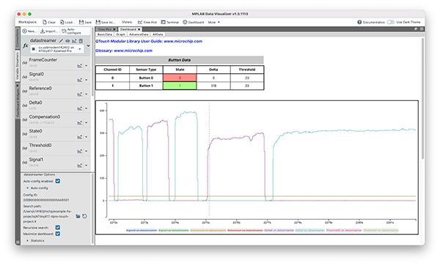Screen dimensions: 440x265
Task: Click the Connections side tab
Action: tap(18, 38)
